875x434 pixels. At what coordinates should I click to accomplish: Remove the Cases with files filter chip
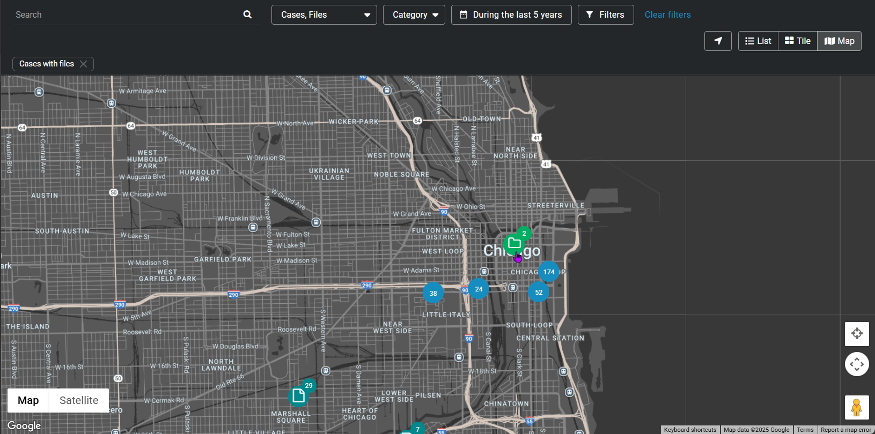tap(83, 64)
